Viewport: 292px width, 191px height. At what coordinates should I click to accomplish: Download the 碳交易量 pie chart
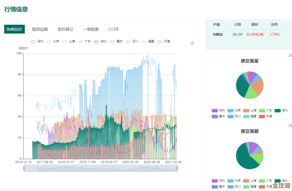[290, 54]
